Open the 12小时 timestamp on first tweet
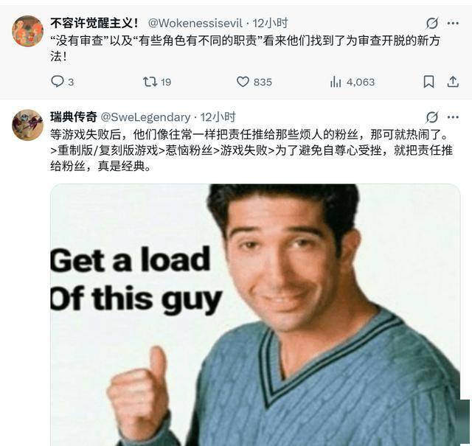The width and height of the screenshot is (472, 446). click(270, 23)
